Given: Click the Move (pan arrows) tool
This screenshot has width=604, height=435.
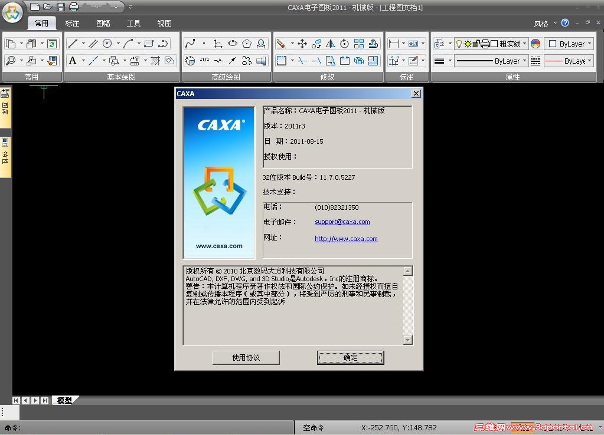Looking at the screenshot, I should (x=302, y=44).
